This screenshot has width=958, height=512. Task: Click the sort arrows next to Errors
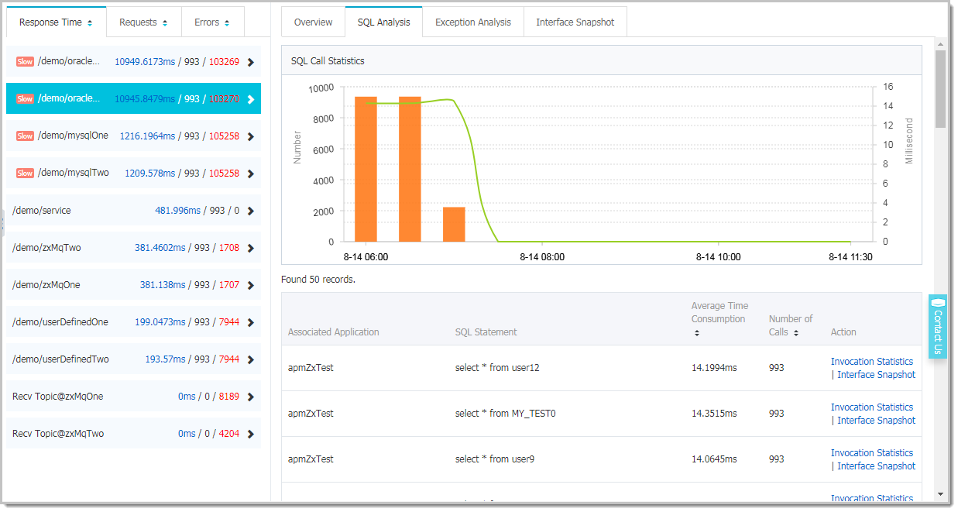(x=227, y=23)
